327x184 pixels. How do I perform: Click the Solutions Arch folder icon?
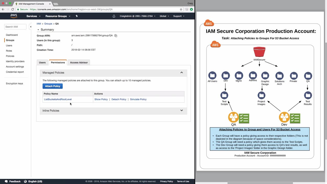279,75
